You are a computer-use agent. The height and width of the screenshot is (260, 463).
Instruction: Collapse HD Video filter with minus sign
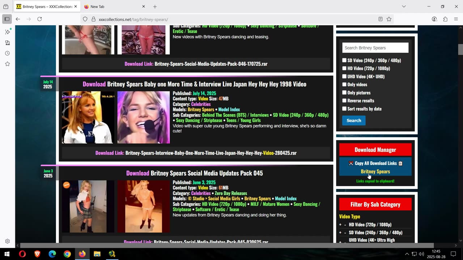click(x=345, y=225)
